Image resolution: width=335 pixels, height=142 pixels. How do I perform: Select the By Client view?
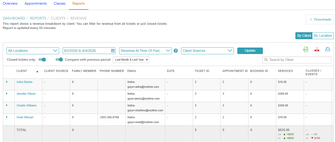click(304, 36)
